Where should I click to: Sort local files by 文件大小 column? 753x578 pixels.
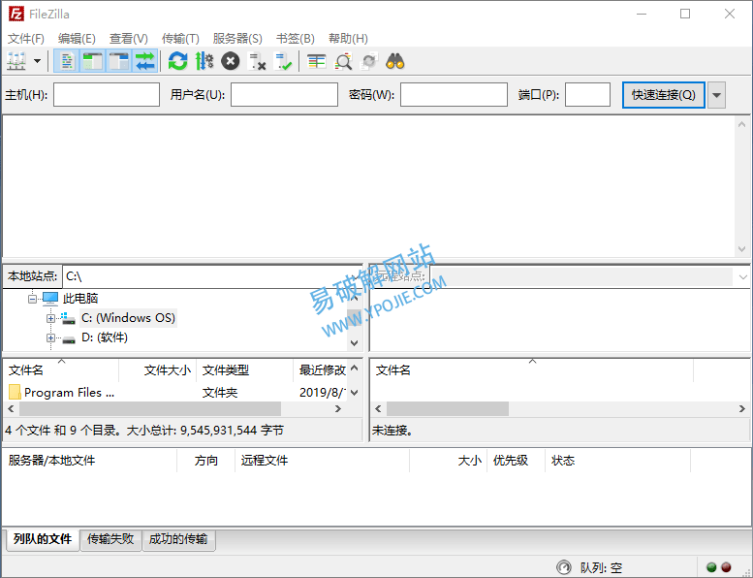(158, 369)
